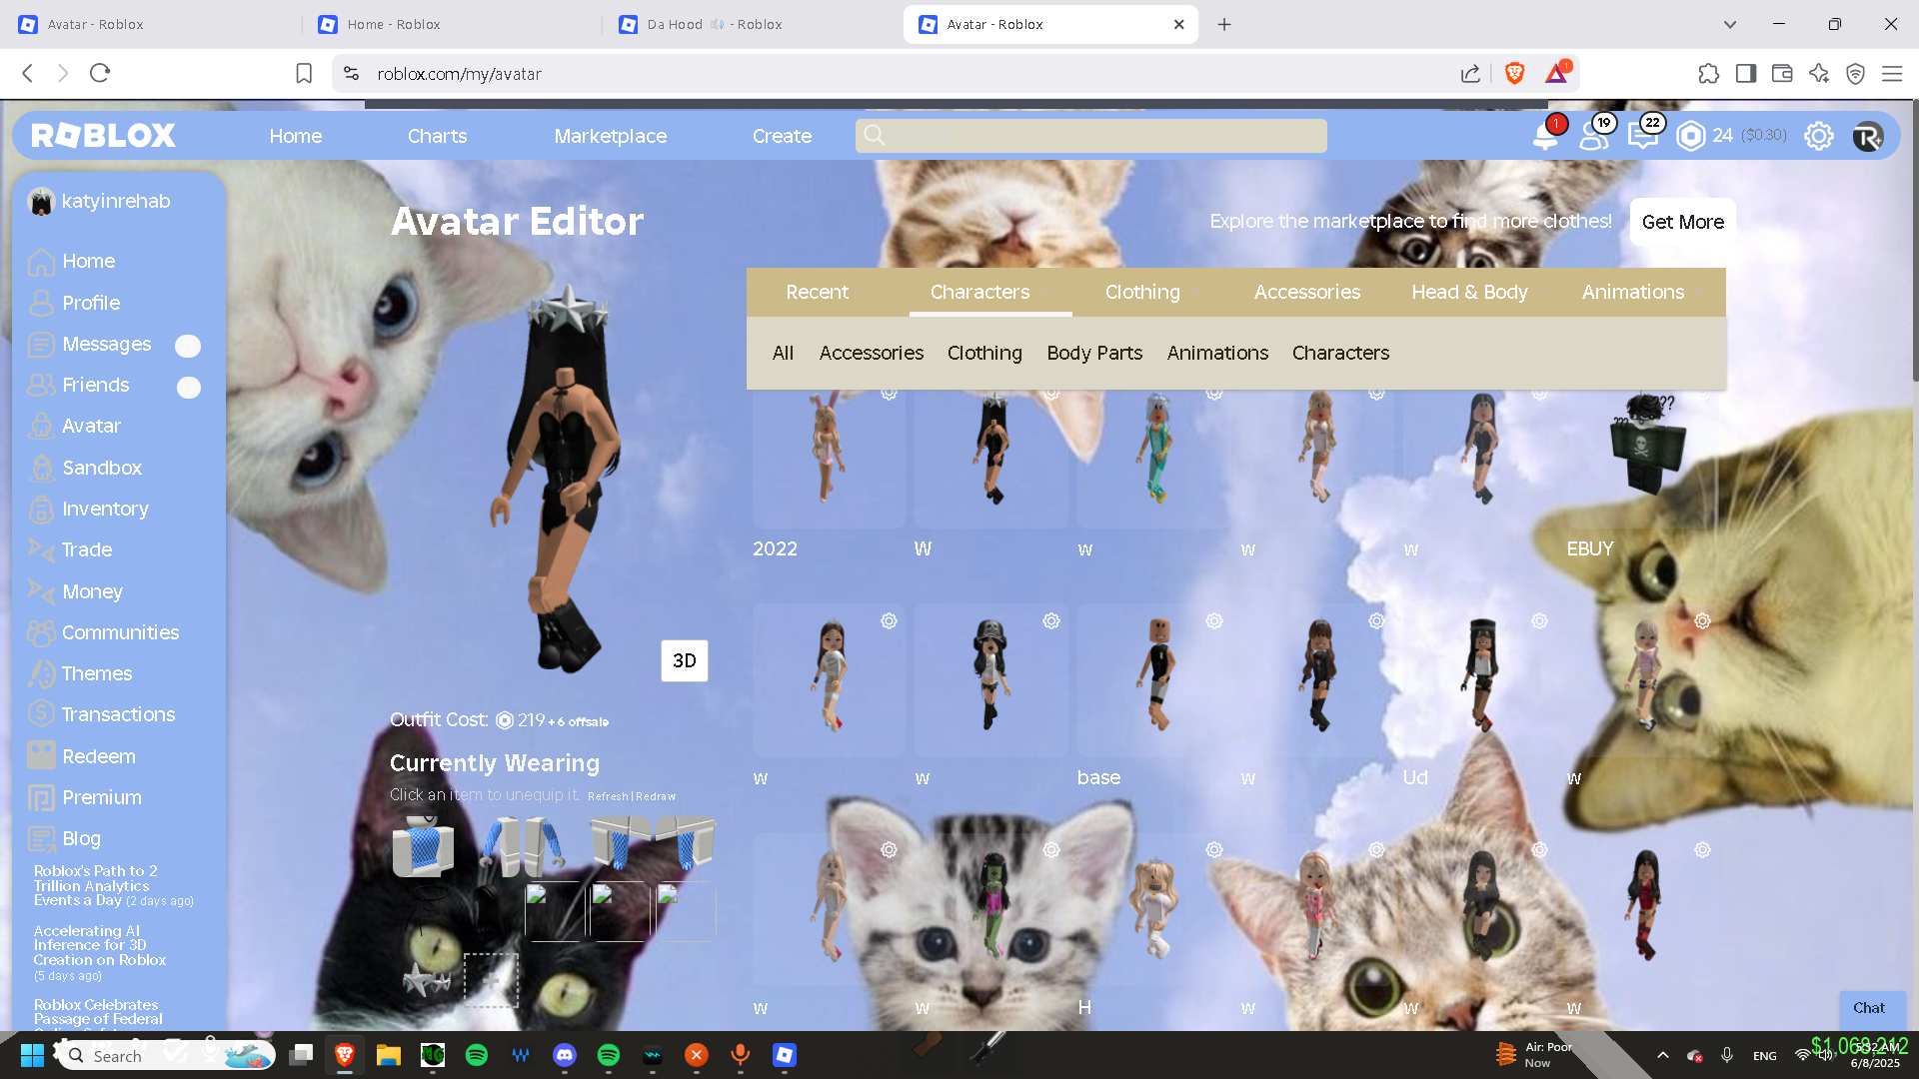Open the Brave Wallet icon
1919x1079 pixels.
pyautogui.click(x=1782, y=73)
